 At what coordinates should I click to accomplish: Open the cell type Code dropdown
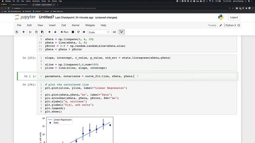click(99, 32)
